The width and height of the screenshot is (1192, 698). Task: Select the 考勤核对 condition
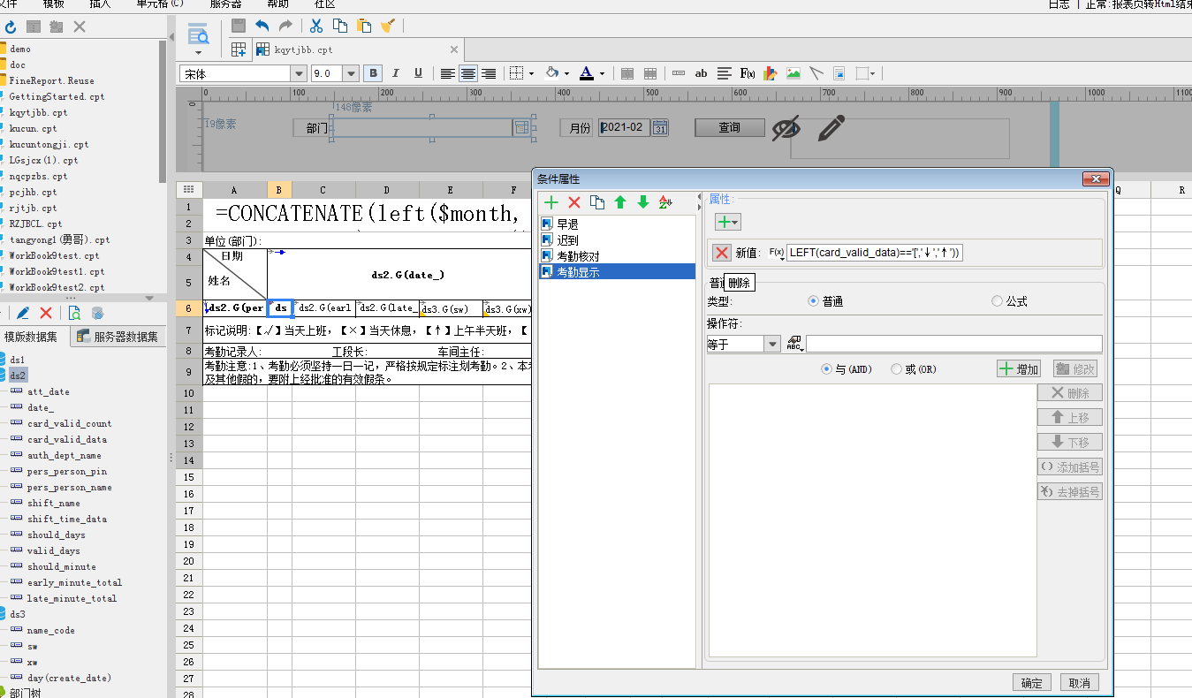(x=617, y=256)
